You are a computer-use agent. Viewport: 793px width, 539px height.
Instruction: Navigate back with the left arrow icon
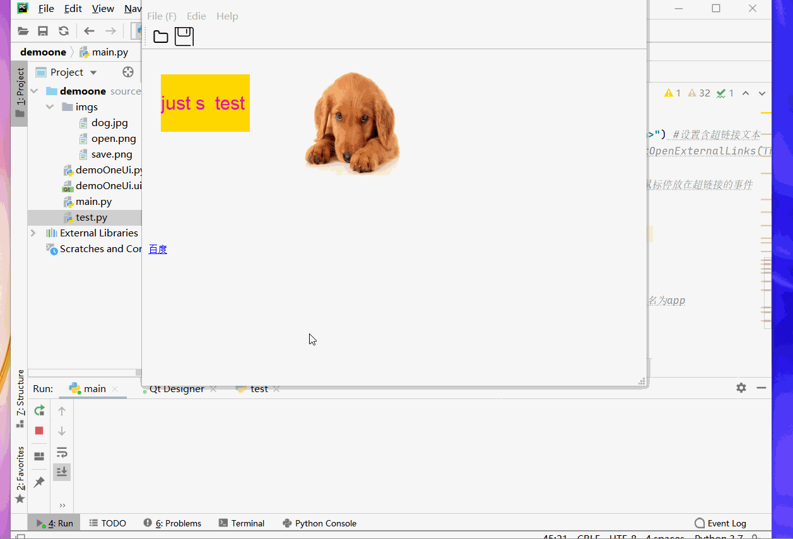(90, 31)
